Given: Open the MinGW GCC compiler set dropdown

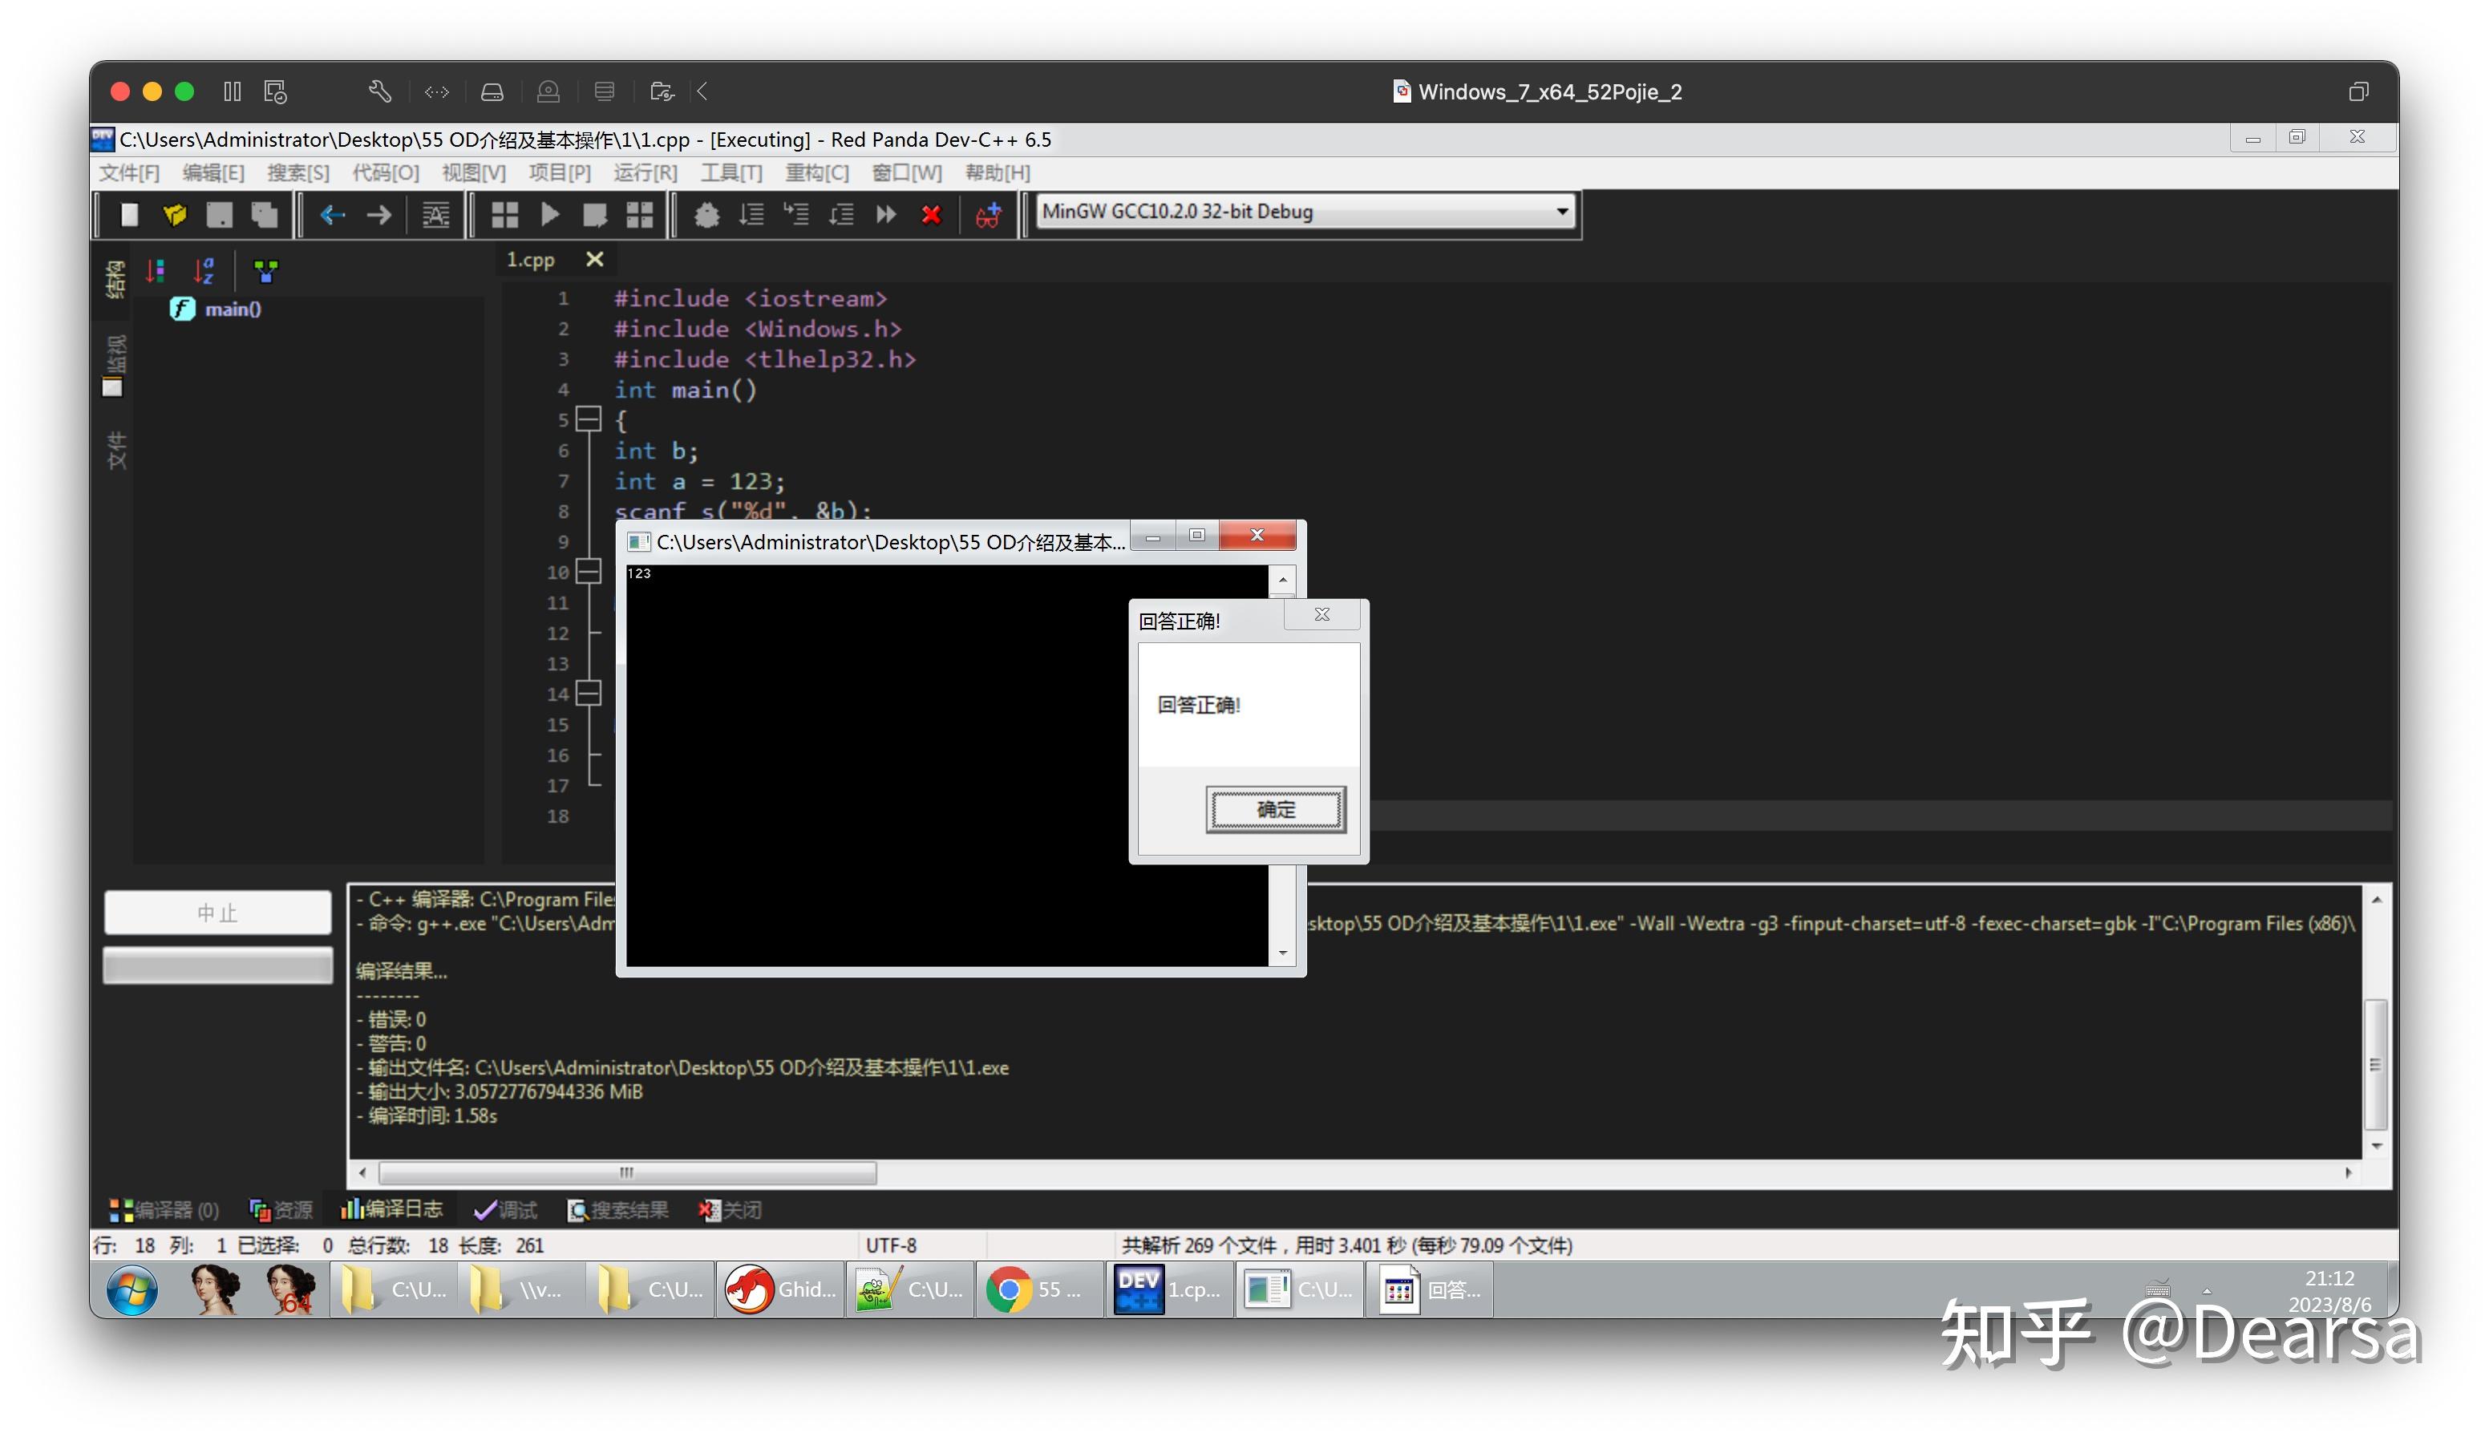Looking at the screenshot, I should 1307,211.
